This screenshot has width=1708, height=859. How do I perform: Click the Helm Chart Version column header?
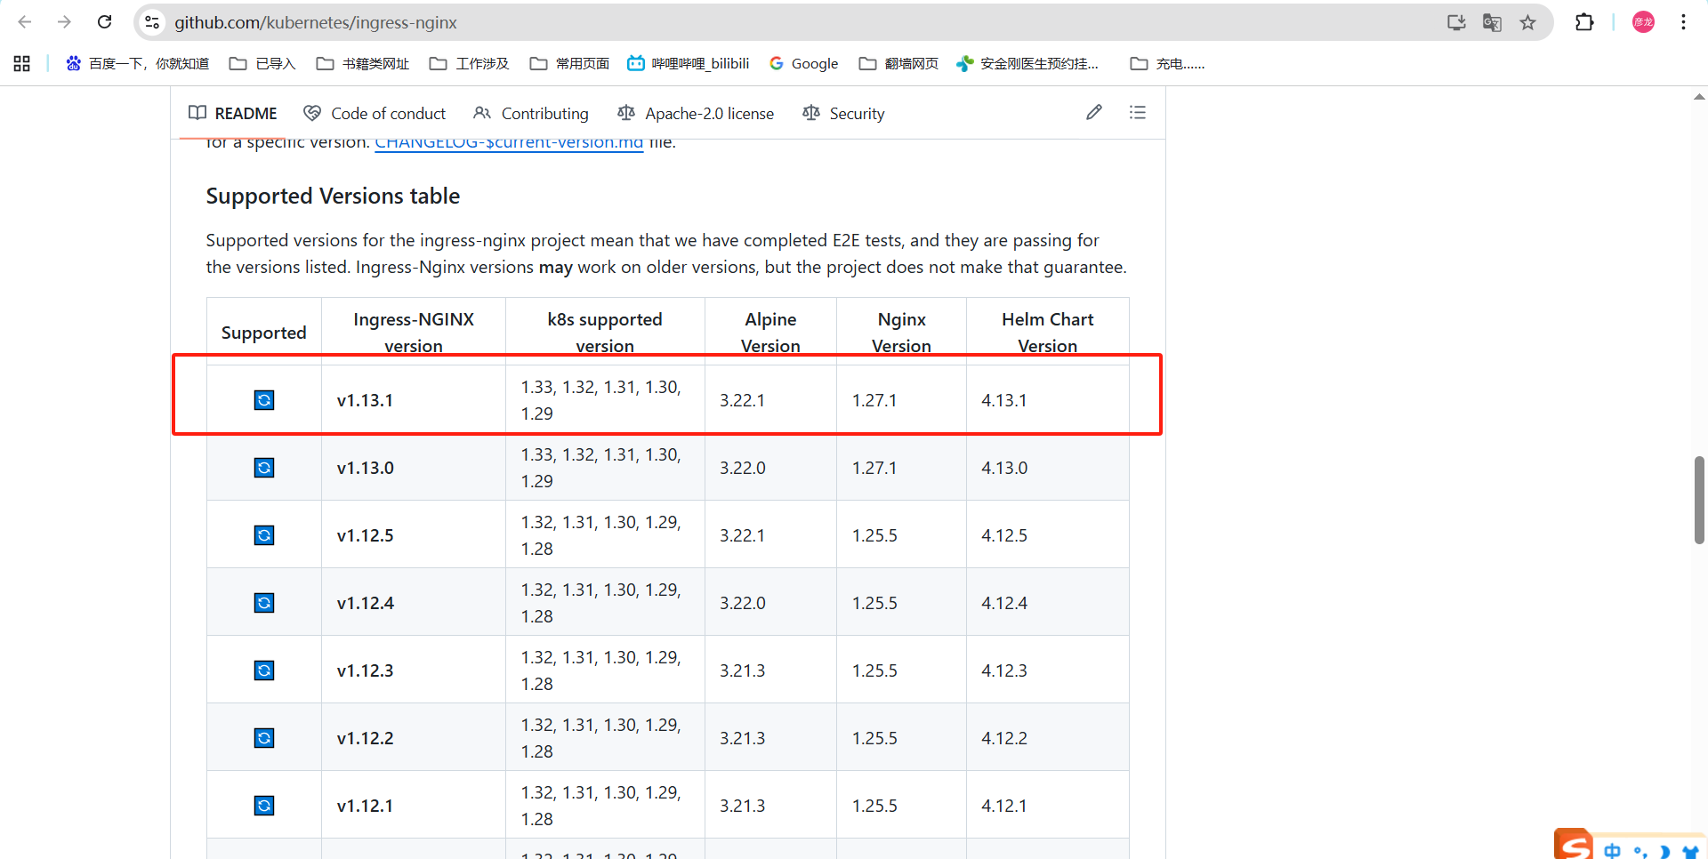click(1047, 333)
